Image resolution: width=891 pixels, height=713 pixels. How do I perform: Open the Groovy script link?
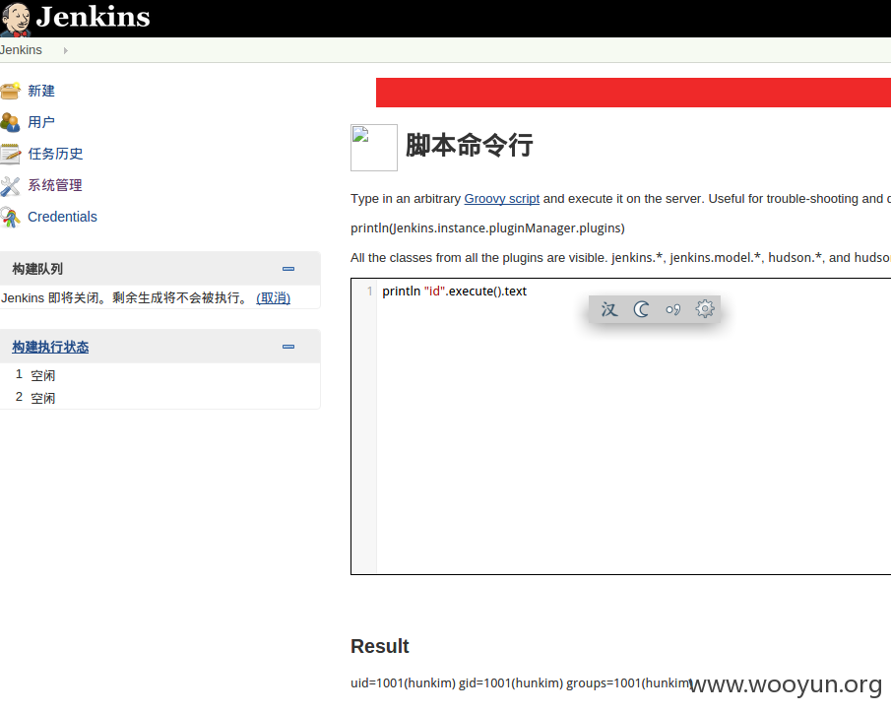pyautogui.click(x=502, y=198)
